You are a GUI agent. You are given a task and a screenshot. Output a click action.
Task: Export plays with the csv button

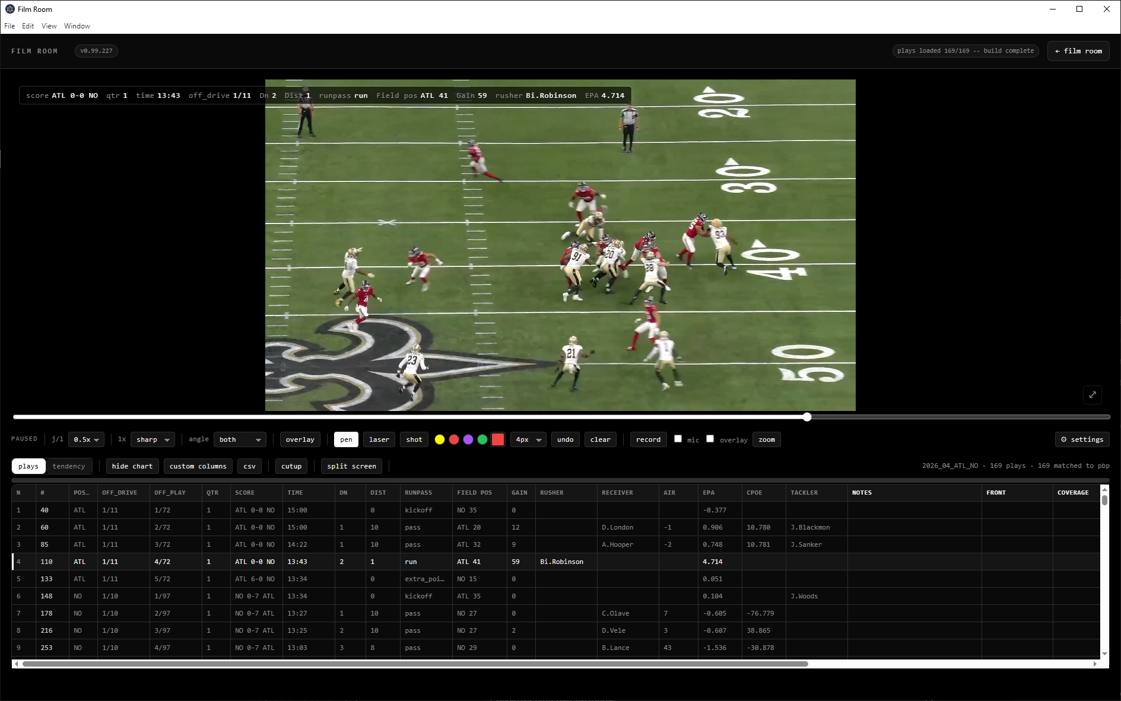[250, 466]
